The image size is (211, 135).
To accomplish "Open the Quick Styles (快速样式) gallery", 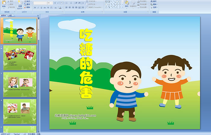I will coord(133,4).
